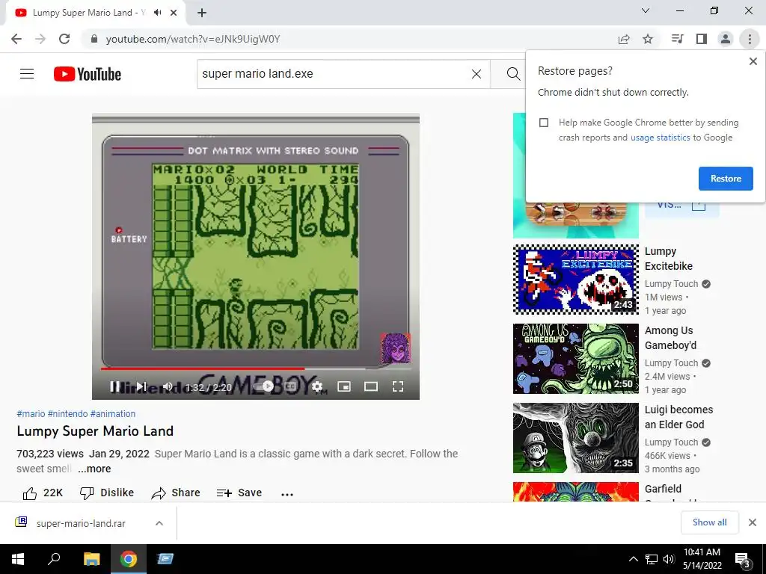Select the Lumpy Super Mario Land tab
Screen dimensions: 766x574
88,13
